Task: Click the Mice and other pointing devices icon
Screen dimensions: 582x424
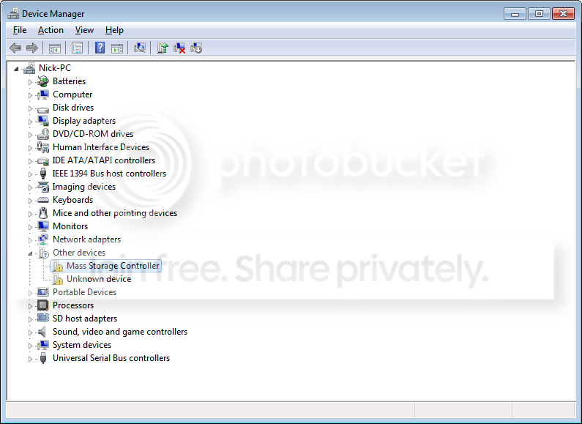Action: point(43,213)
